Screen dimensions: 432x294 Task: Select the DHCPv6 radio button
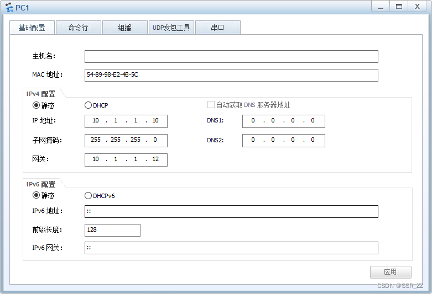88,196
